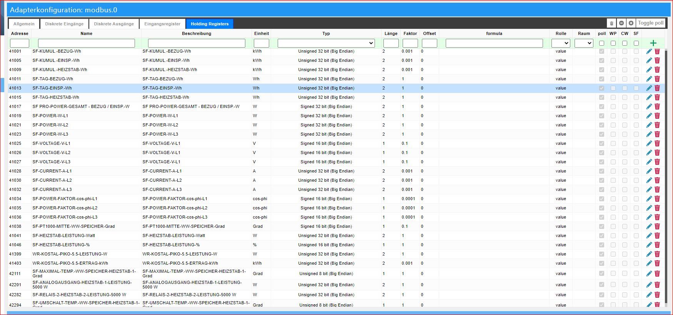Click the Einheit input field

pyautogui.click(x=262, y=43)
